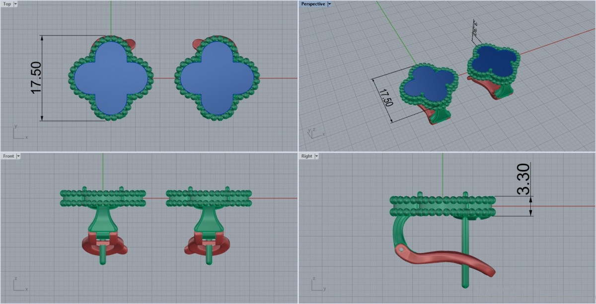Click the hinge pin on the red clip
596x304 pixels.
401,249
